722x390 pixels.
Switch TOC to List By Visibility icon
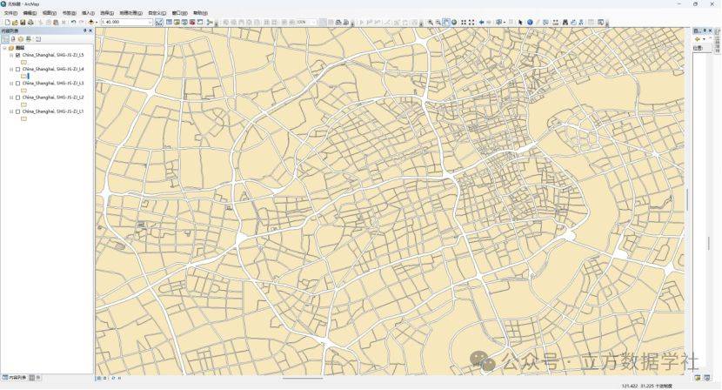[x=21, y=38]
